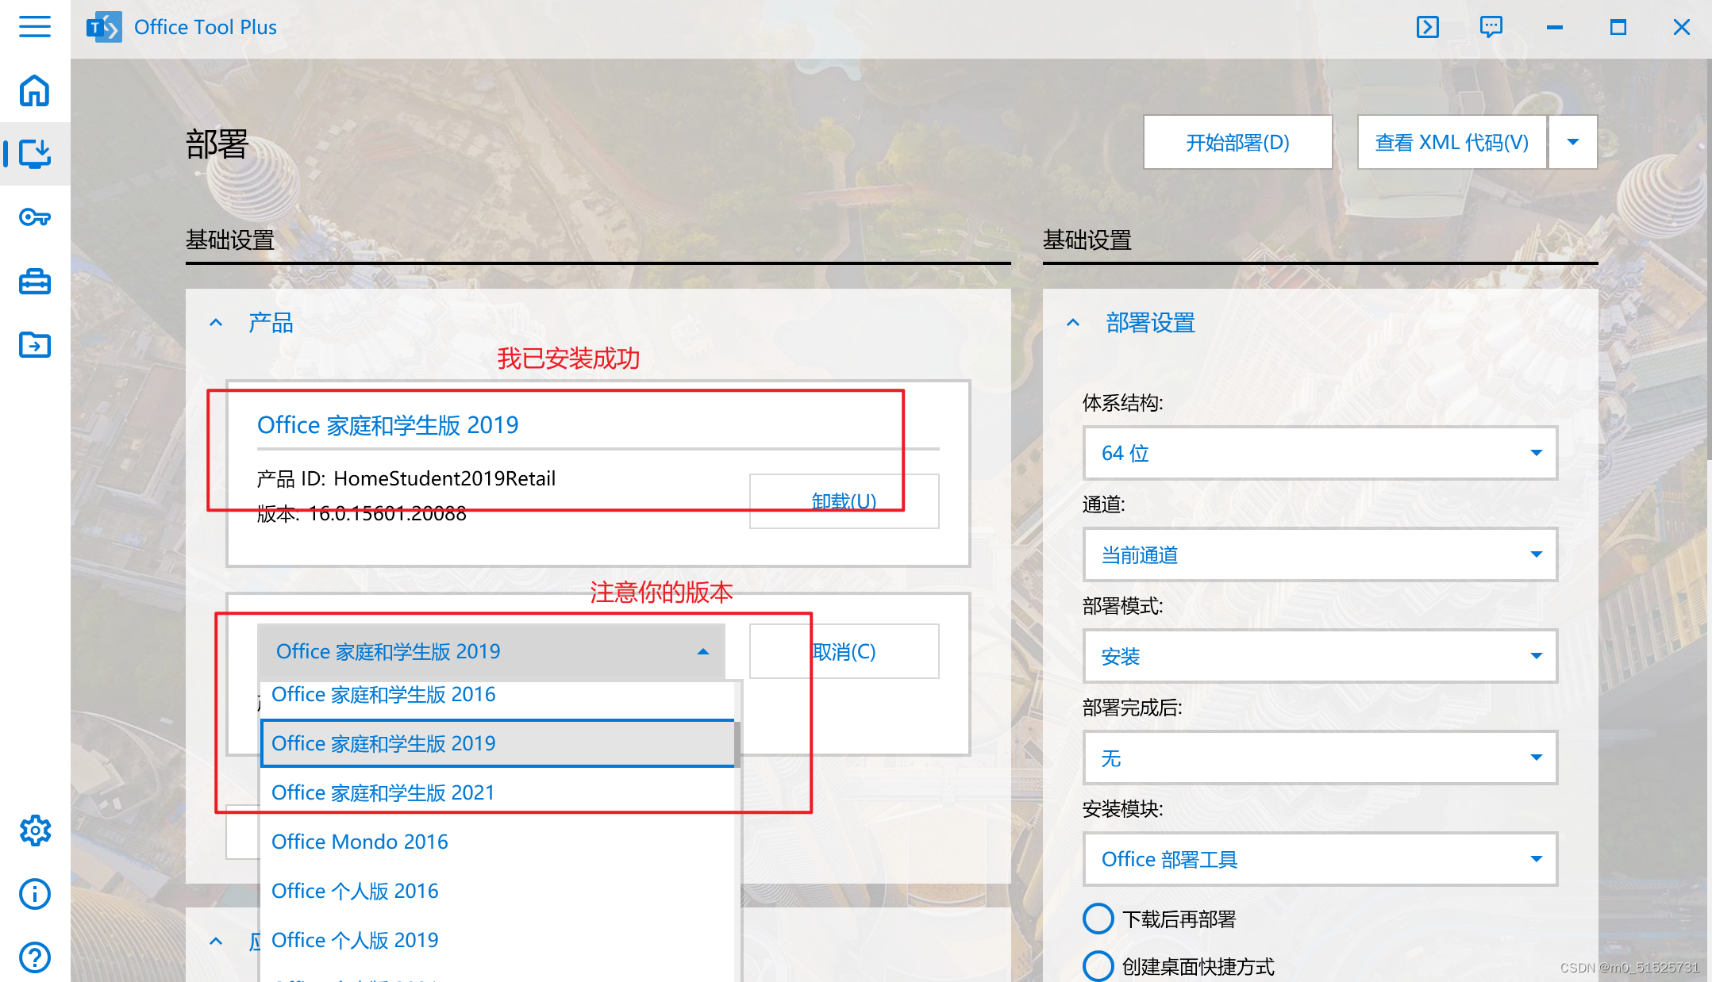
Task: Open the Help question mark icon
Action: point(35,957)
